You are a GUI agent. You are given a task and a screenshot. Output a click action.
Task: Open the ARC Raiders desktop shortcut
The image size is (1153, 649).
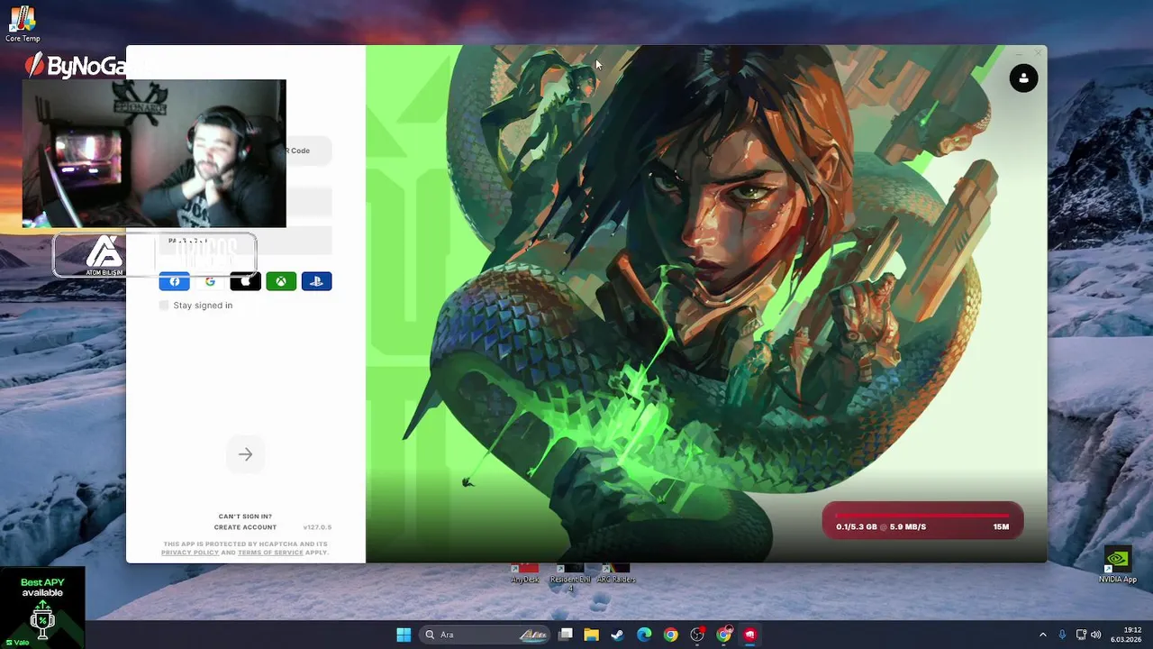(x=616, y=573)
